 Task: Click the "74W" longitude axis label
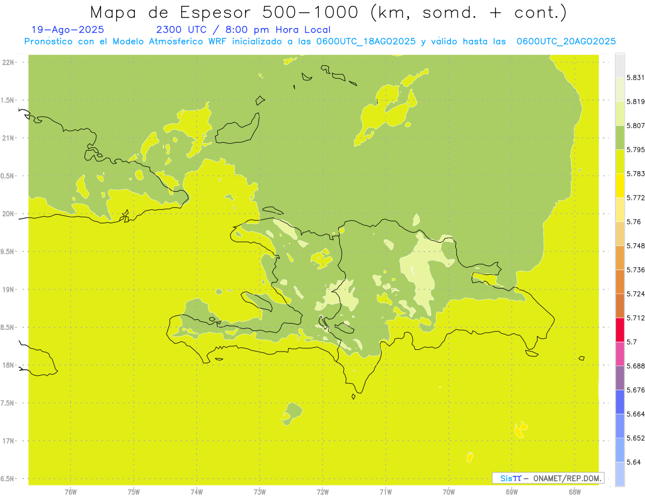(197, 491)
